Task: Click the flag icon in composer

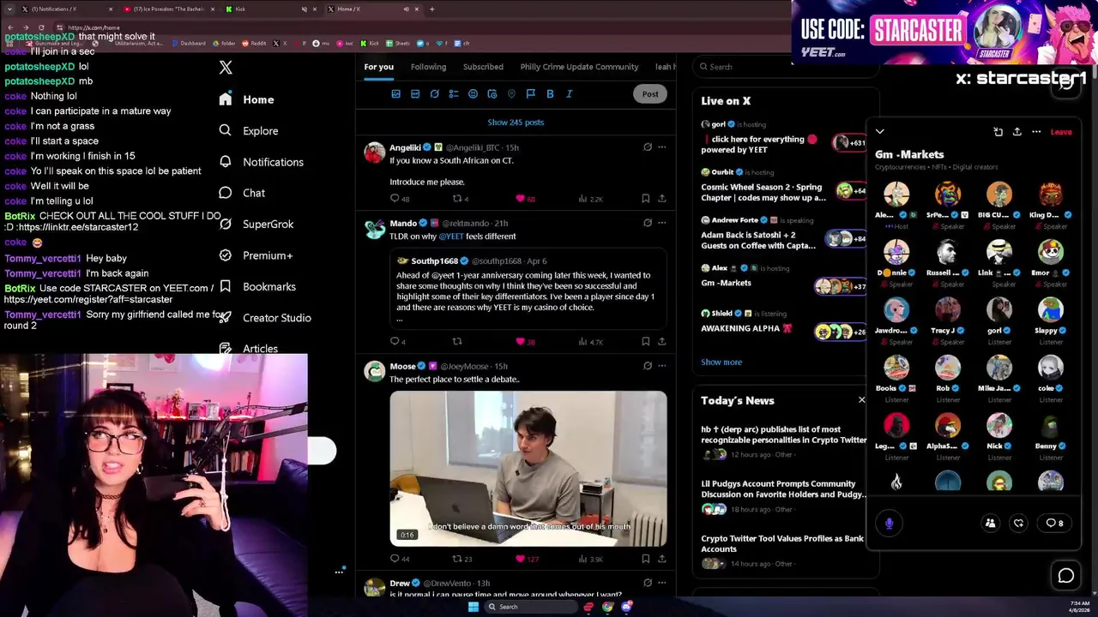Action: (530, 94)
